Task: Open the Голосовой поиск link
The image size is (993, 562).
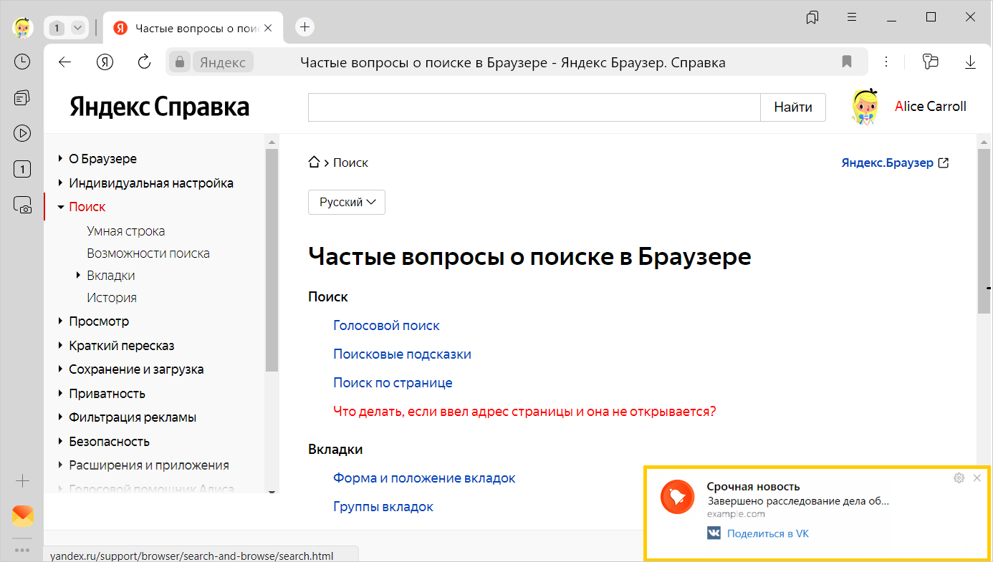Action: (x=386, y=326)
